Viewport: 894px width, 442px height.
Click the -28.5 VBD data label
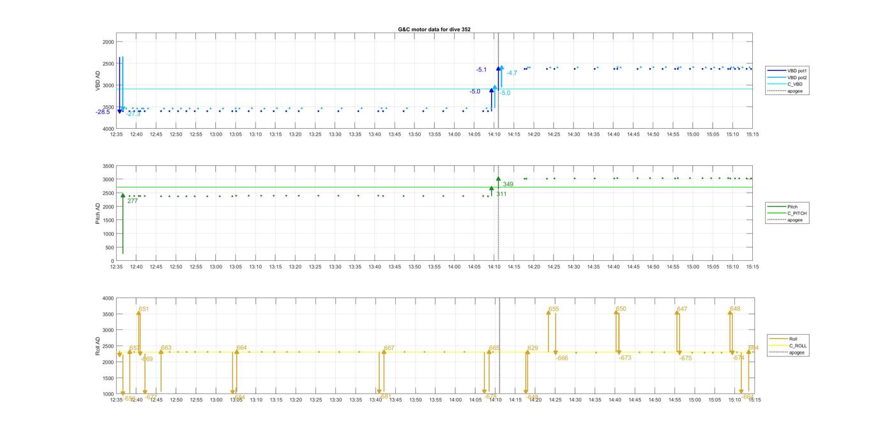103,112
